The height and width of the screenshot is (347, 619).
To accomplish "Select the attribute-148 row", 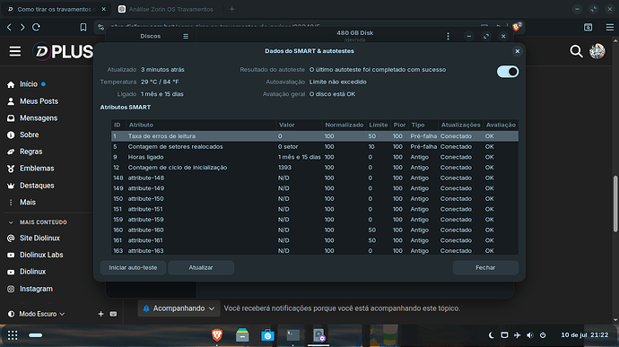I will [315, 178].
